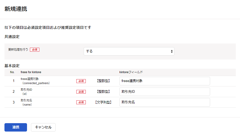Click the 新規連携 page heading

tap(16, 9)
